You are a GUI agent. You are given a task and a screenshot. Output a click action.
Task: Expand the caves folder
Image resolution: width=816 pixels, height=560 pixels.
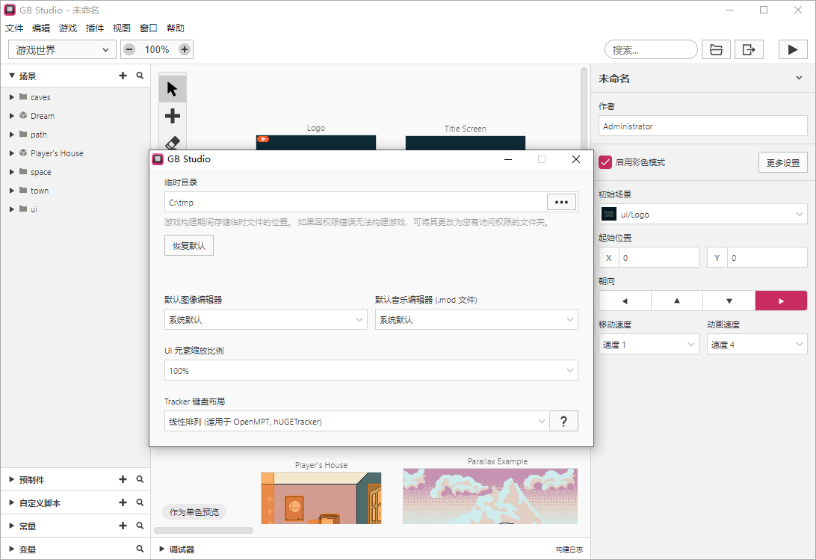click(x=12, y=97)
